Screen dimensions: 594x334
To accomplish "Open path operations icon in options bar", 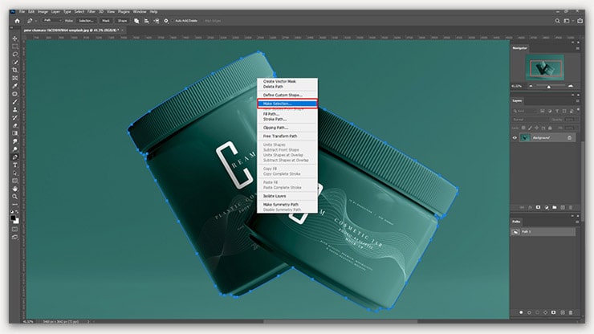I will click(x=136, y=20).
